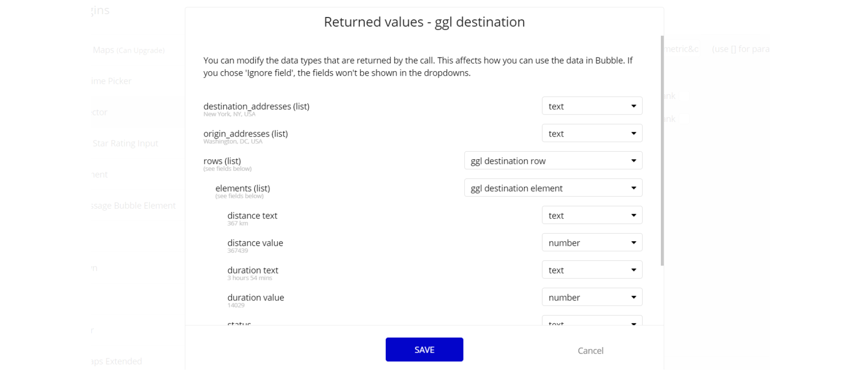Select the Message Bubble Element plugin
The width and height of the screenshot is (862, 372).
tap(133, 205)
